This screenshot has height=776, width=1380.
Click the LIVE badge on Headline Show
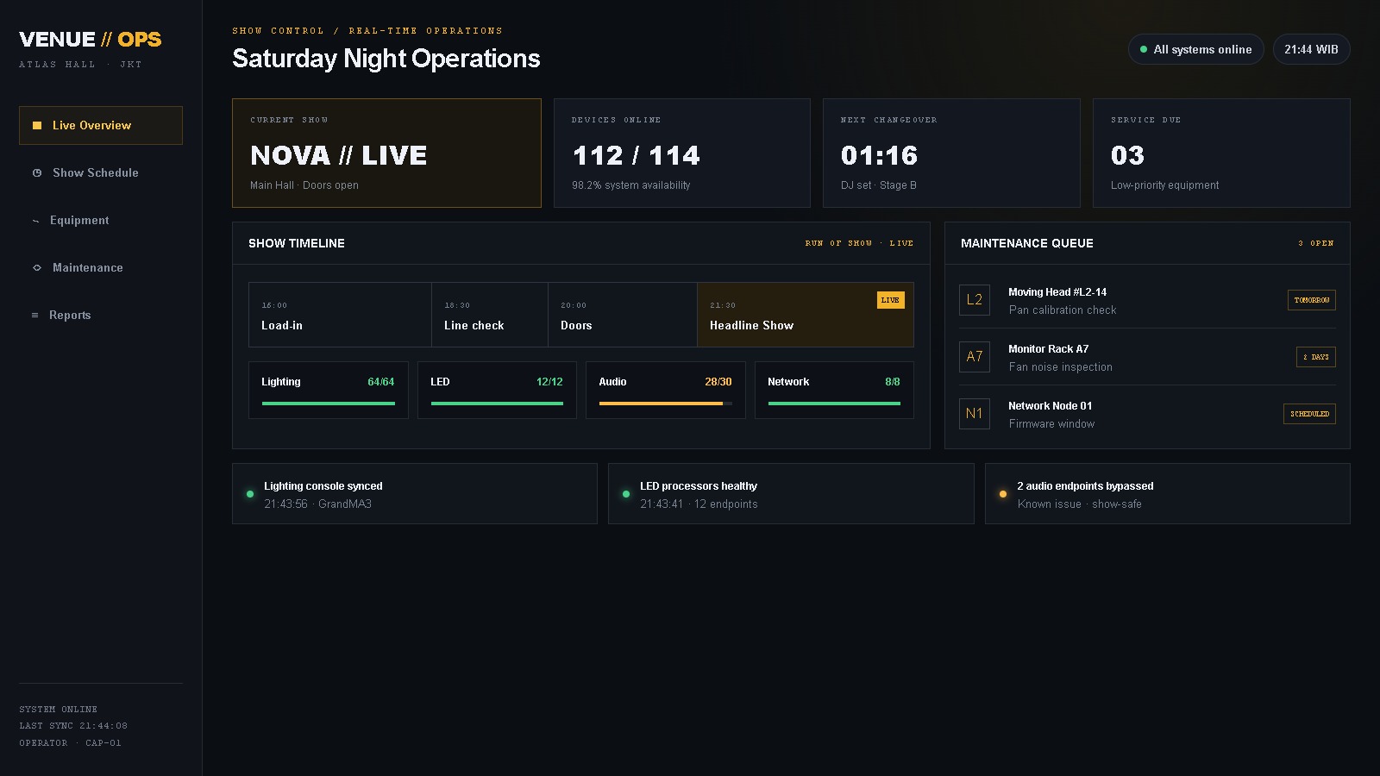point(890,300)
